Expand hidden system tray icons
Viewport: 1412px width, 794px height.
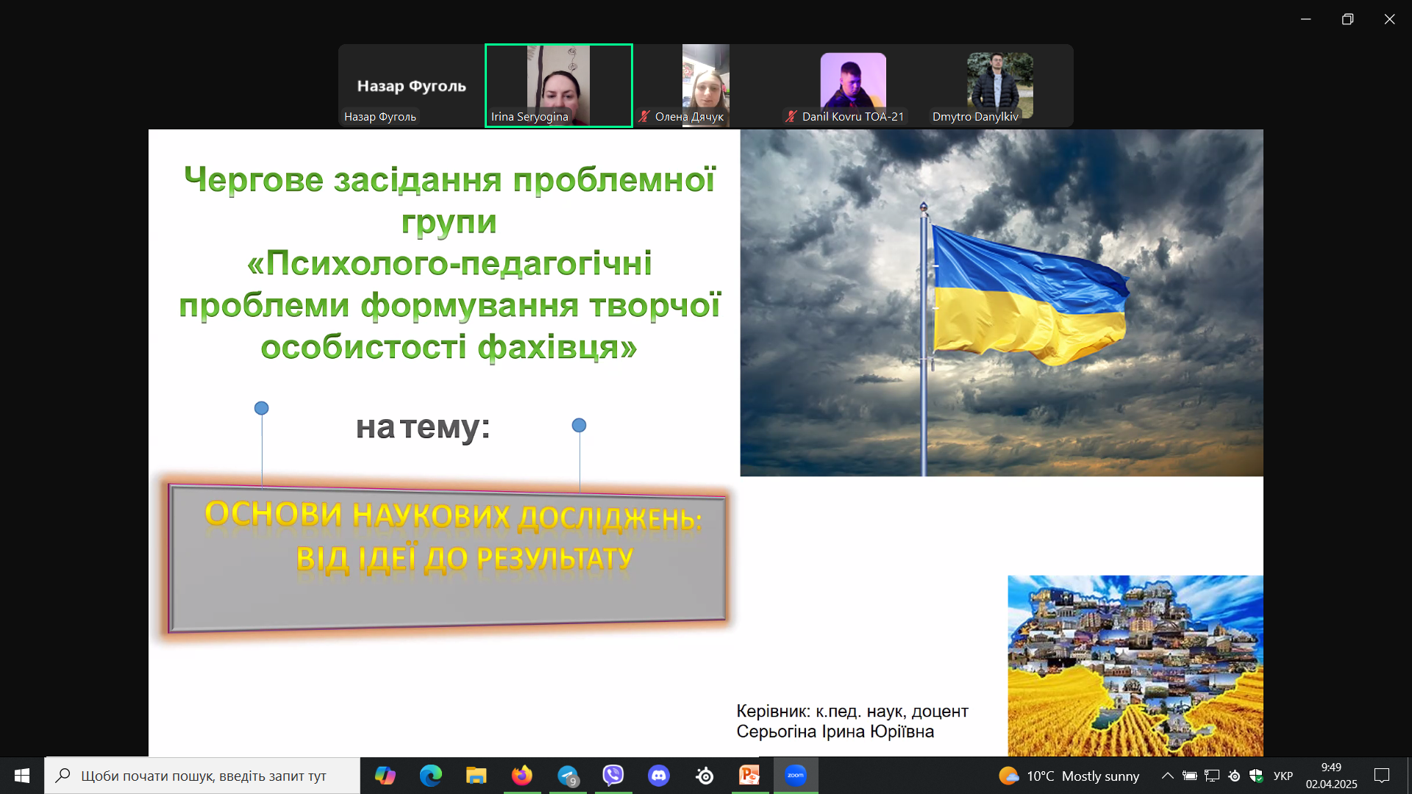click(1167, 776)
